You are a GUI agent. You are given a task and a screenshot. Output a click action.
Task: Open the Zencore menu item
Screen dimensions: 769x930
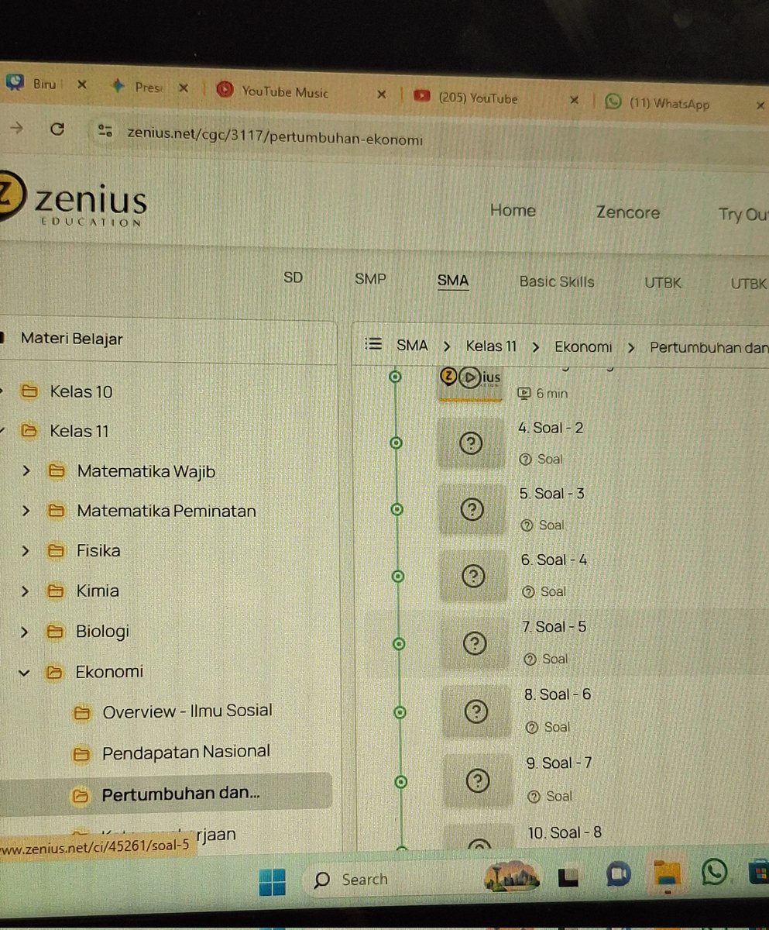628,212
